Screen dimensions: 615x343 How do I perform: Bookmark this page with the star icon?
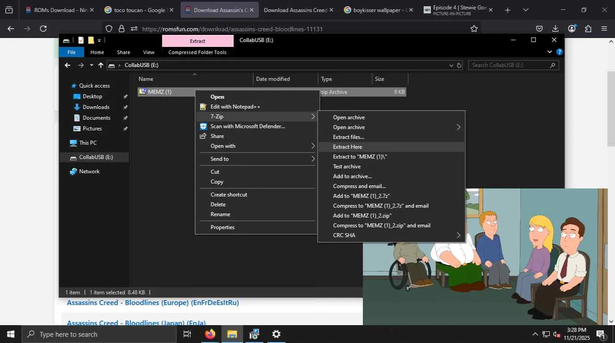(474, 29)
